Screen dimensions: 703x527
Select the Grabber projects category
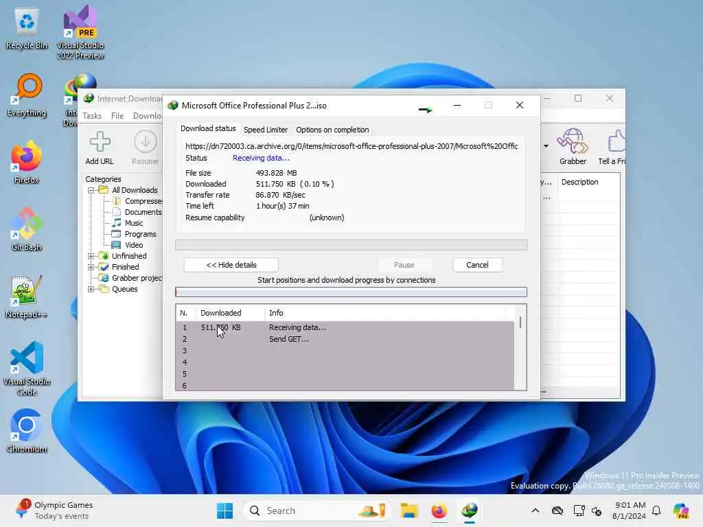131,278
